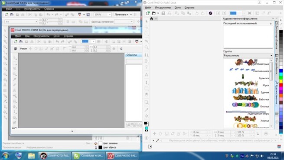Click the Open folder icon in CorelDRAW X4 toolbar
Viewport: 284px width, 160px height.
(x=12, y=14)
